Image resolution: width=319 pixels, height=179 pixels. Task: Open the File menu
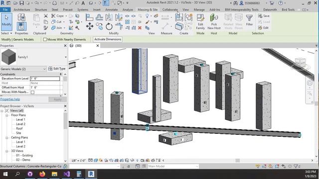[5, 9]
